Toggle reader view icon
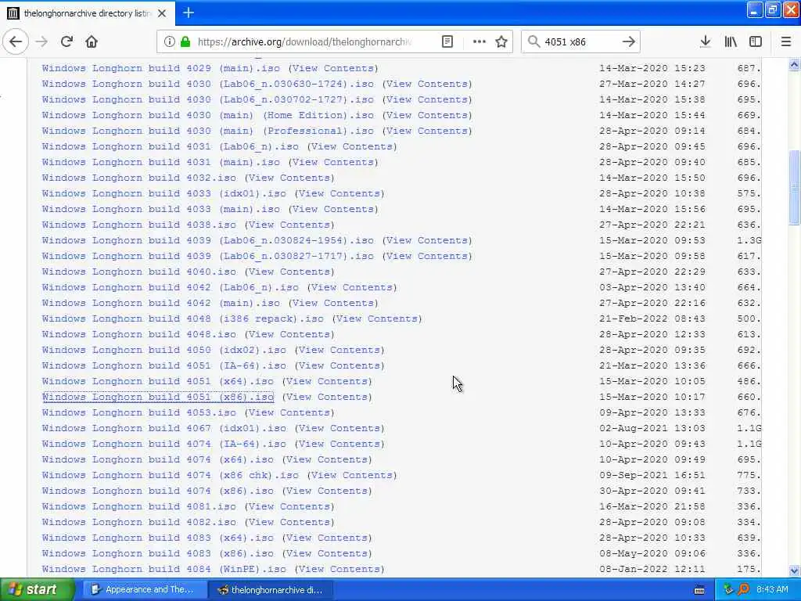 pos(447,41)
